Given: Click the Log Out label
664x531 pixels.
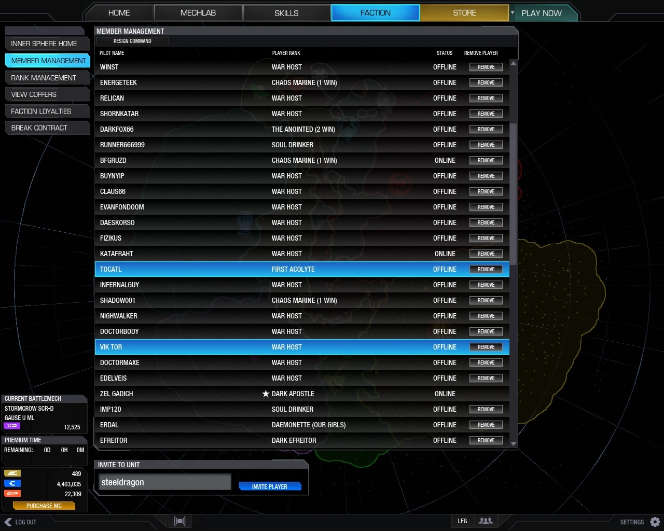Looking at the screenshot, I should point(26,522).
